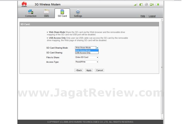This screenshot has height=124, width=182.
Task: Open the Settings gear icon
Action: [x=78, y=12]
